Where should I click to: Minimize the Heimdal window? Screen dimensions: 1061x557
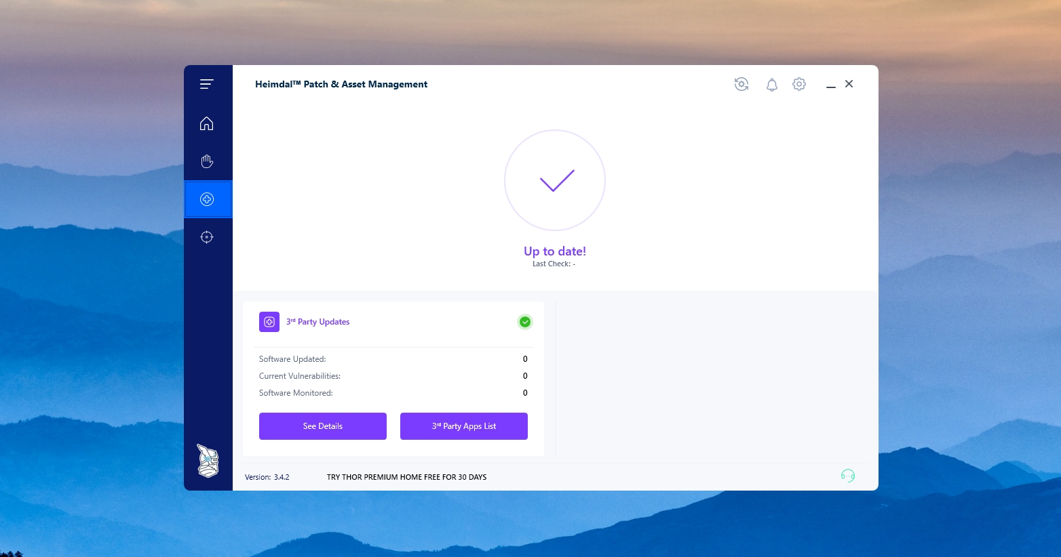pyautogui.click(x=830, y=85)
